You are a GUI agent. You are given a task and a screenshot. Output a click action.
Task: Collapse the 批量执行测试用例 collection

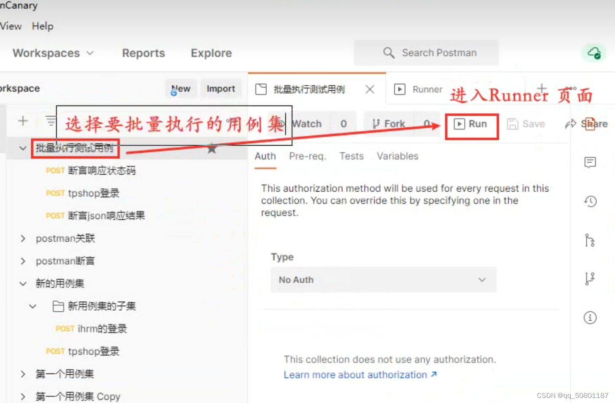point(23,148)
